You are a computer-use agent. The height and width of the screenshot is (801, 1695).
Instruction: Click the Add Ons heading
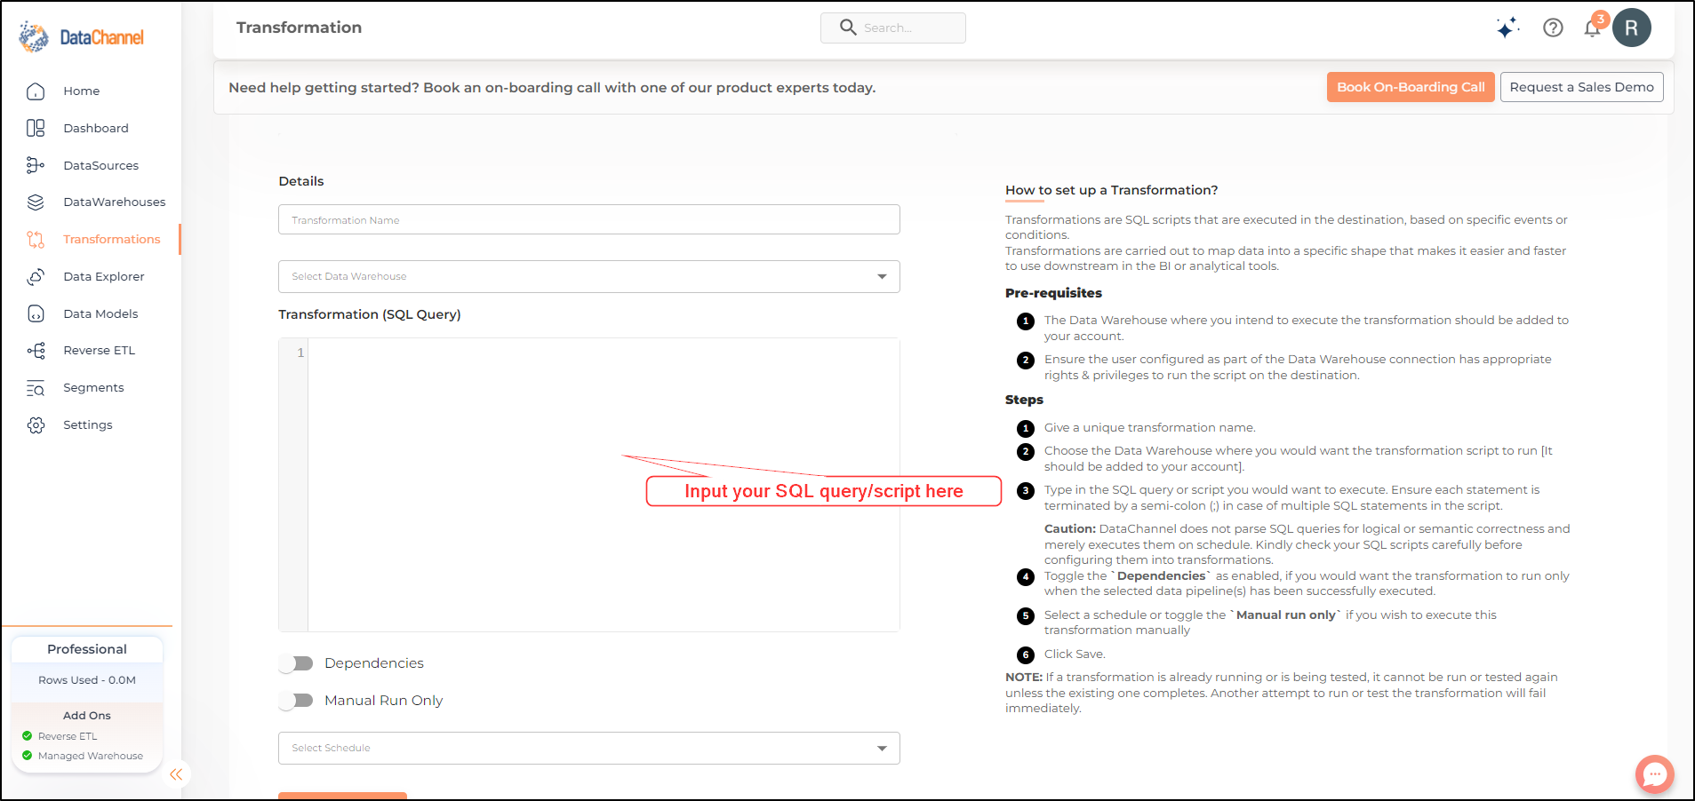(87, 716)
